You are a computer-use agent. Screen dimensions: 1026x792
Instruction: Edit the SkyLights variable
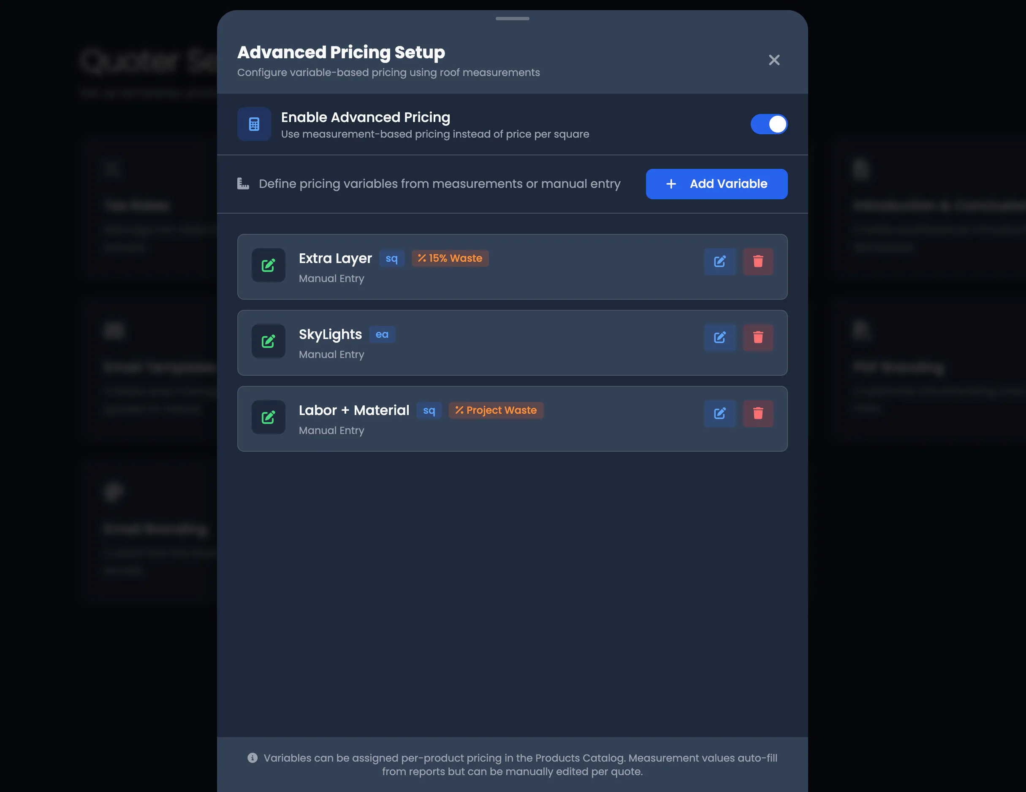click(720, 337)
